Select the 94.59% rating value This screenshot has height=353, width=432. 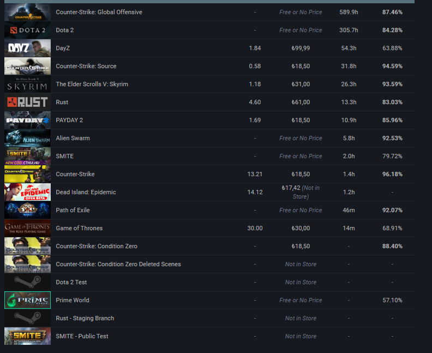tap(392, 66)
